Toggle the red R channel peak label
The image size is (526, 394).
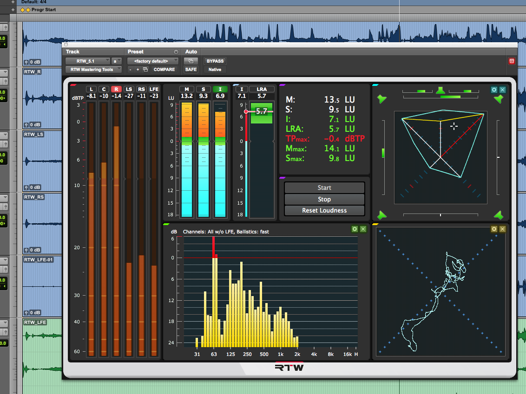pos(117,89)
